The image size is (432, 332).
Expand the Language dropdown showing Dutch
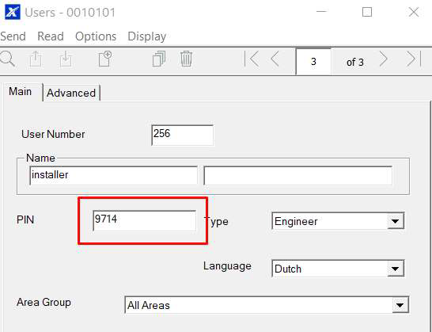click(338, 269)
